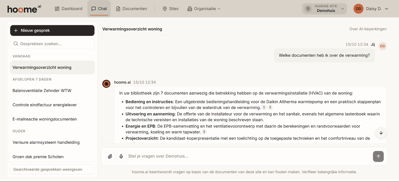Open citation reference 1
The height and width of the screenshot is (182, 399).
pyautogui.click(x=264, y=107)
